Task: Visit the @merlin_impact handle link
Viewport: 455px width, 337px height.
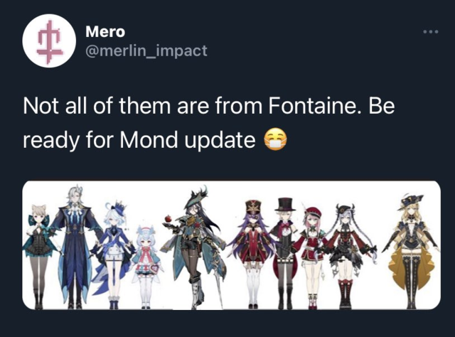Action: tap(146, 50)
